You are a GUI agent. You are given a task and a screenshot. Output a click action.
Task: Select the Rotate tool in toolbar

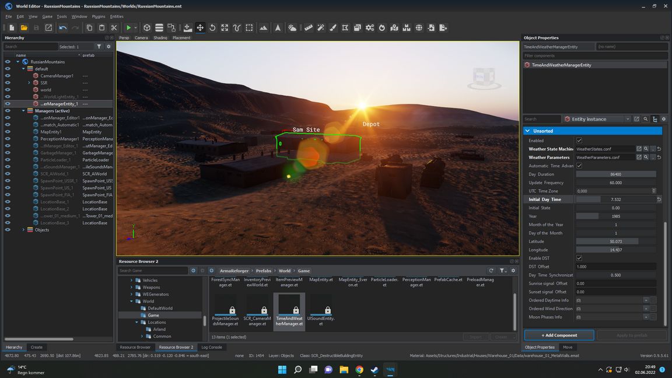(x=212, y=27)
